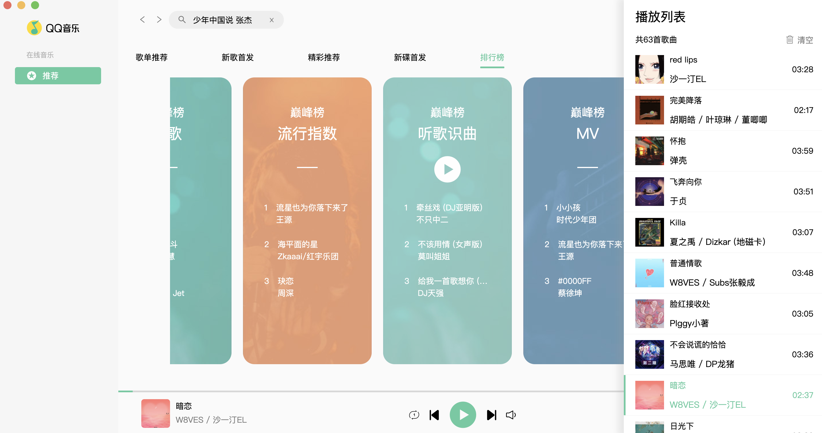Open song 海平面的星 in 流行指数
Image resolution: width=822 pixels, height=433 pixels.
pyautogui.click(x=297, y=244)
